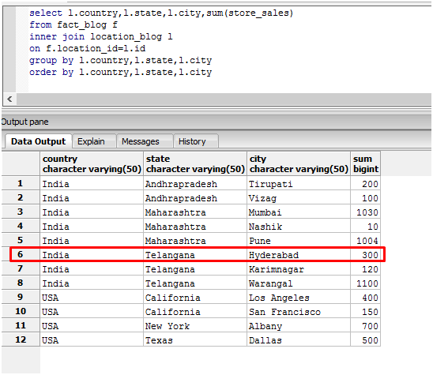Screen dimensions: 433x375
Task: Select row number 2 header
Action: pyautogui.click(x=21, y=197)
